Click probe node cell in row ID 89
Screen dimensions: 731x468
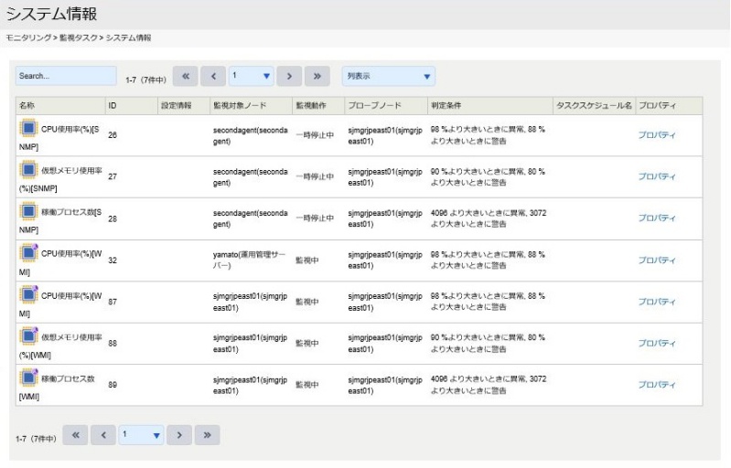(x=385, y=385)
